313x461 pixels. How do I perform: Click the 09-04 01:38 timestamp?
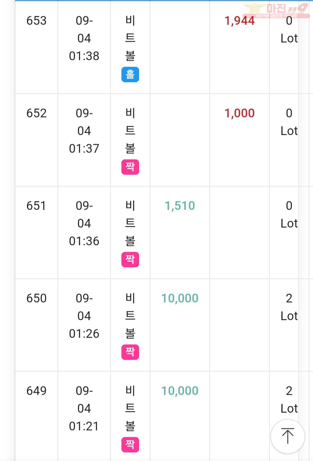pyautogui.click(x=84, y=38)
